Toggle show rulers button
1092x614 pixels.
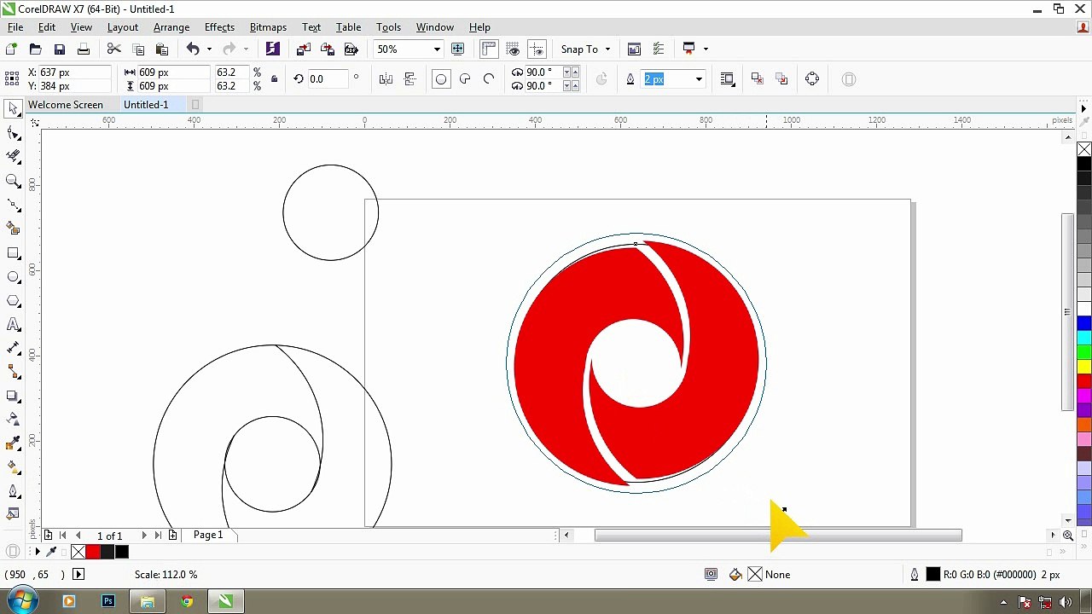click(x=489, y=49)
